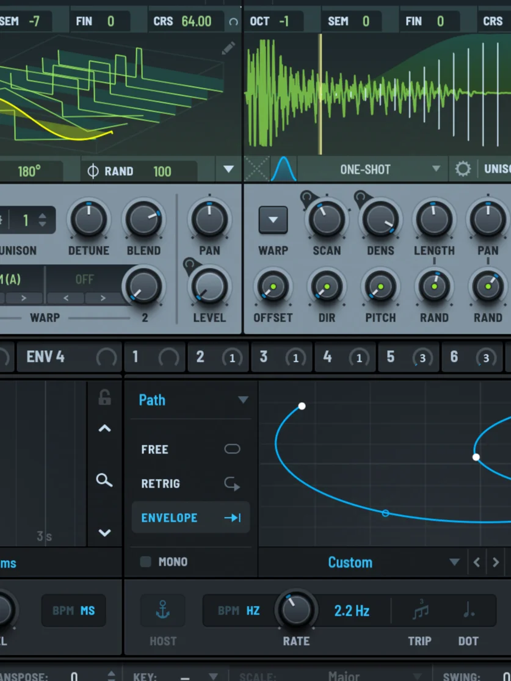Click the CRS 64.00 value field
This screenshot has width=511, height=681.
click(197, 21)
